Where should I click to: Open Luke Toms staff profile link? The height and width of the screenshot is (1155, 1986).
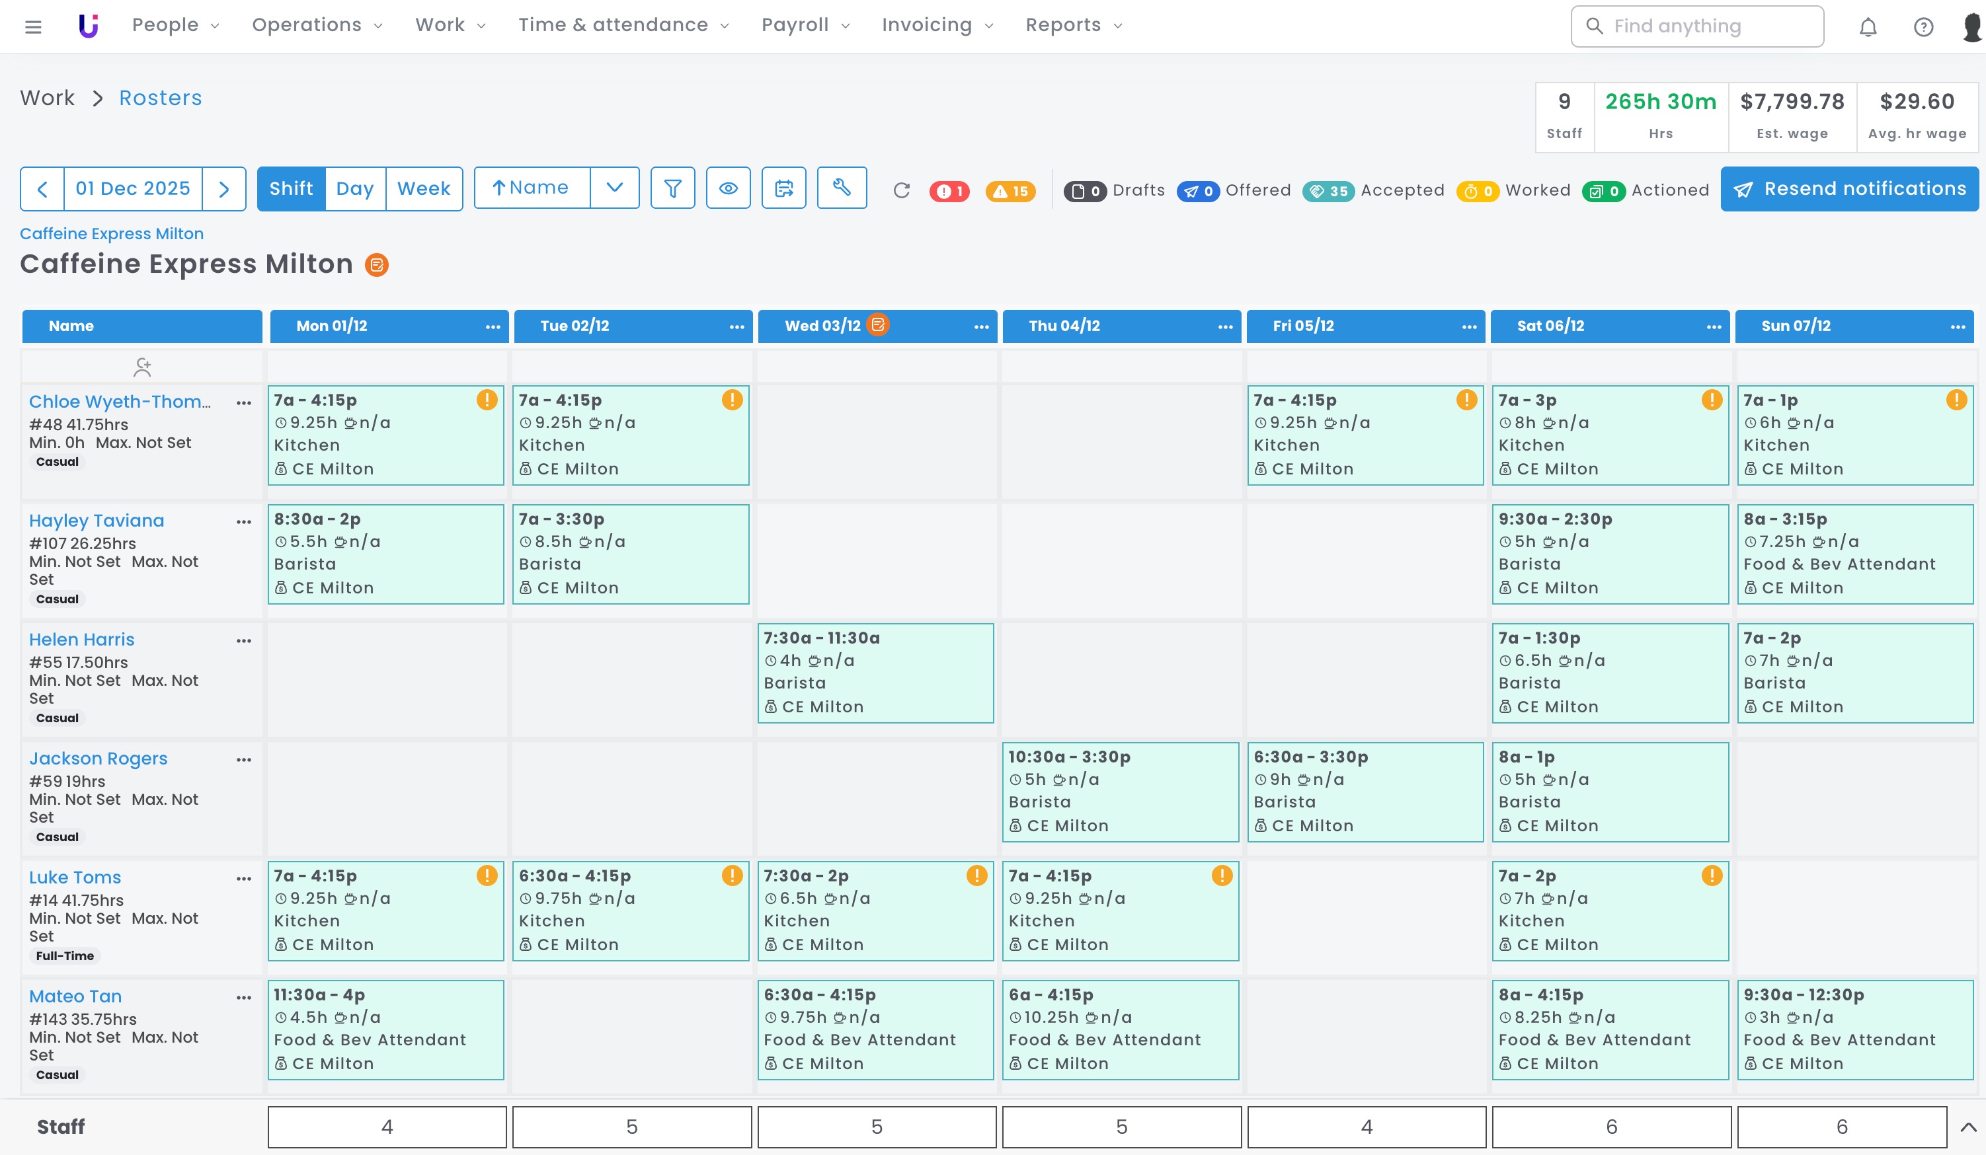75,877
